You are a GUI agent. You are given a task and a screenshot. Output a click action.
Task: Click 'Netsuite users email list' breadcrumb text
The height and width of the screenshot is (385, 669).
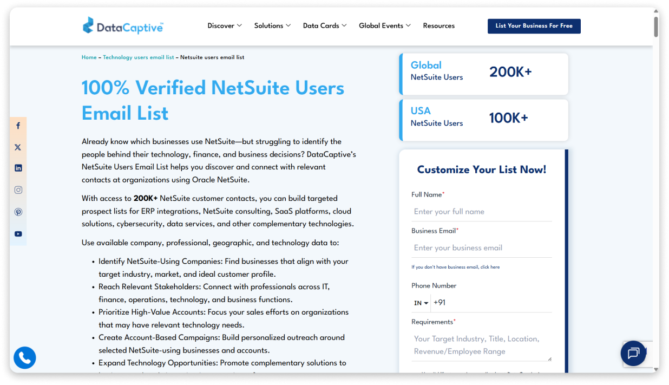(212, 57)
